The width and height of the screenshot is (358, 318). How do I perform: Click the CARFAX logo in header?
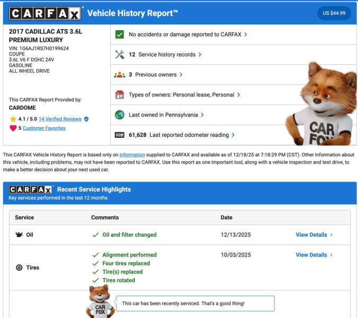[x=45, y=13]
